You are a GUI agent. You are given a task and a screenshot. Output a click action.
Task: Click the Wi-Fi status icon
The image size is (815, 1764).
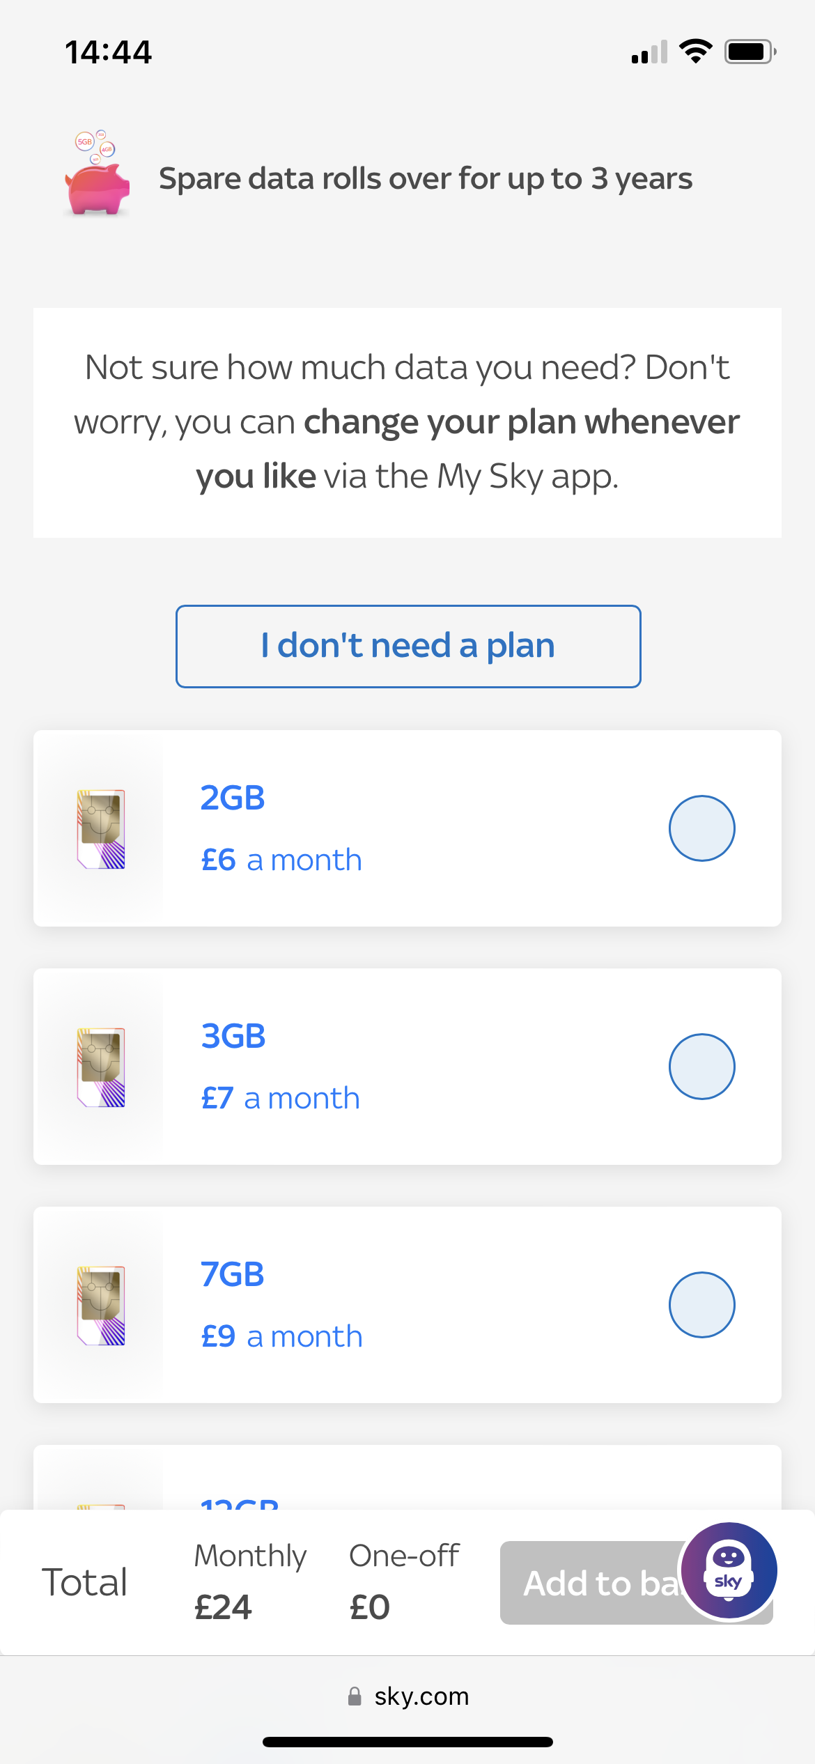click(694, 51)
